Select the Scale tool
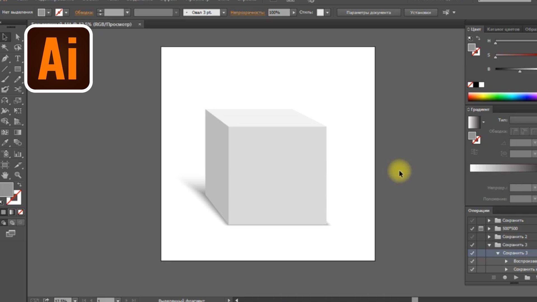The image size is (537, 302). coord(18,100)
